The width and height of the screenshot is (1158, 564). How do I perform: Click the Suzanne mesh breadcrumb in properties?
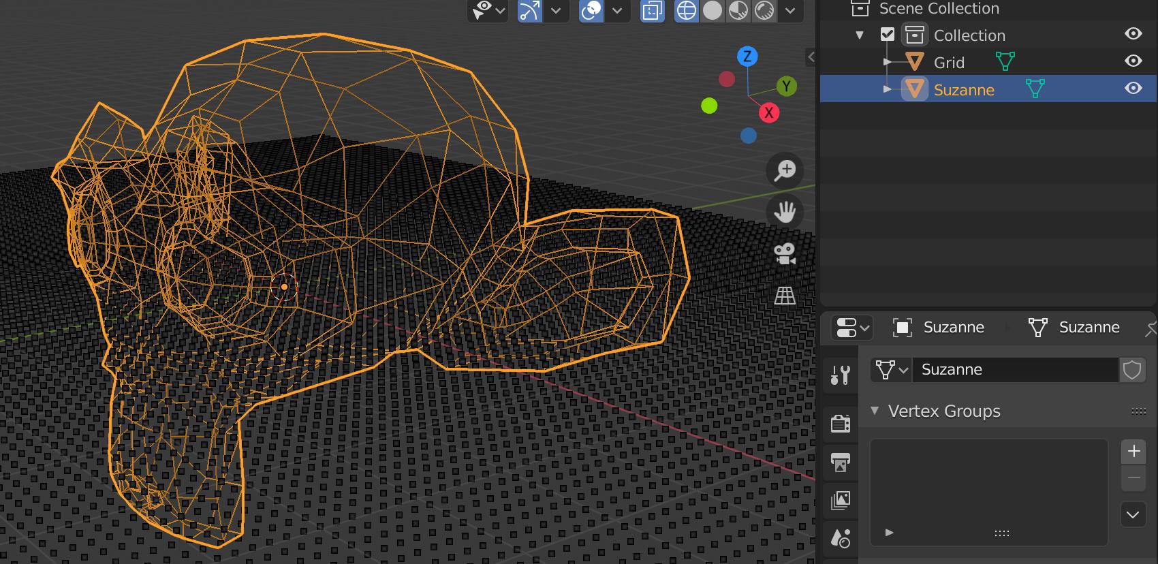(1074, 328)
